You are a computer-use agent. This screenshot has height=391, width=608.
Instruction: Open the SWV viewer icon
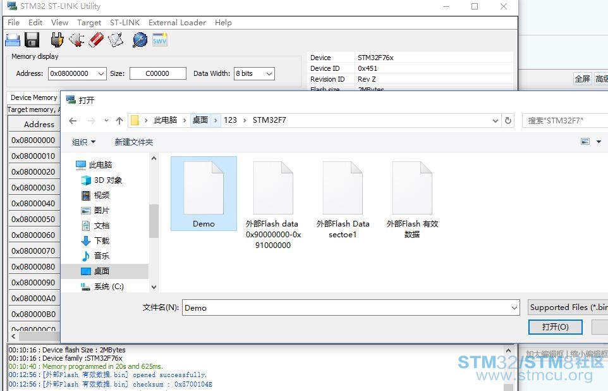pos(159,40)
